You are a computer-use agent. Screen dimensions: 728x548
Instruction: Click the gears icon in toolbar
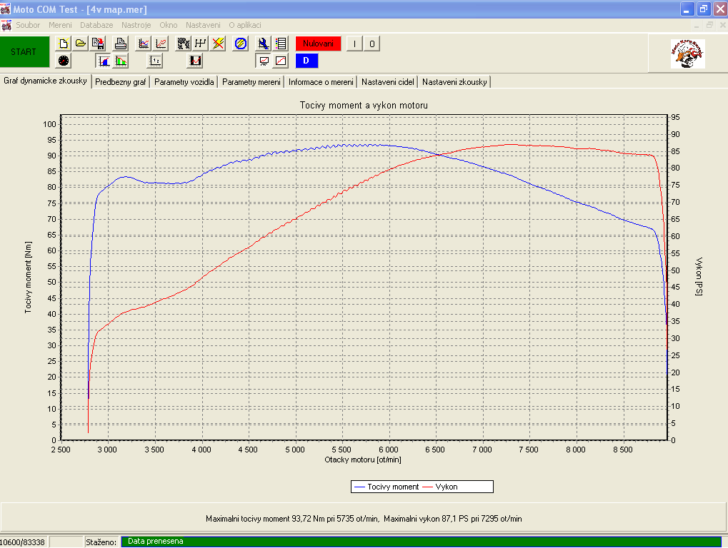pyautogui.click(x=184, y=43)
